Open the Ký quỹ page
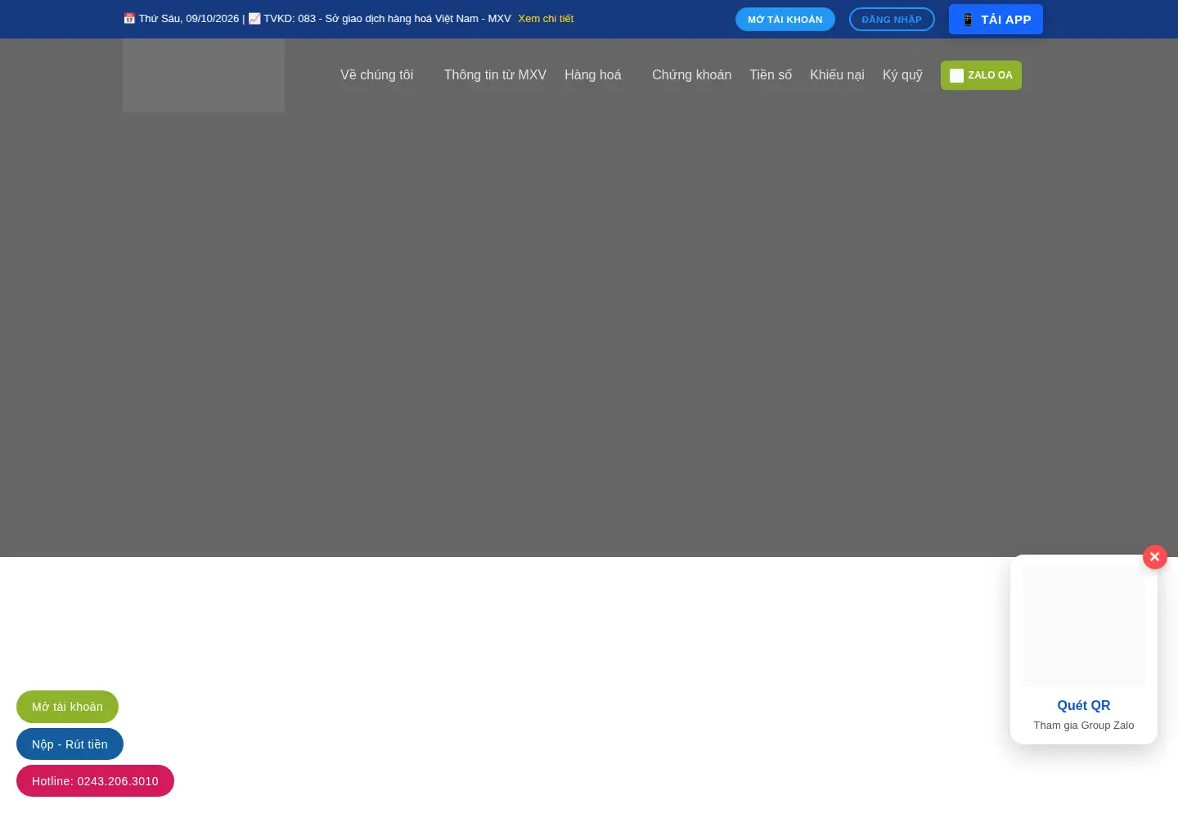The image size is (1178, 818). tap(902, 75)
